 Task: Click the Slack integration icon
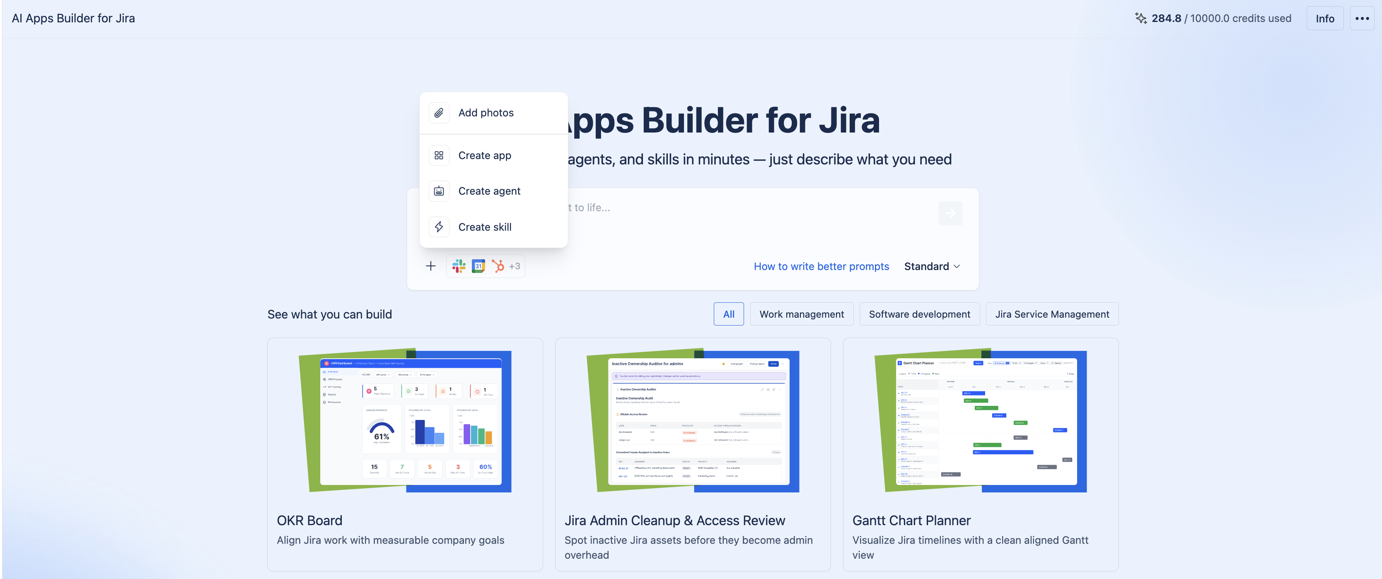click(459, 266)
